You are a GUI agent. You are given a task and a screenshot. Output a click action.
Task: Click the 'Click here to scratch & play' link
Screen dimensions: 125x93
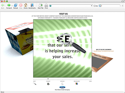point(104,51)
